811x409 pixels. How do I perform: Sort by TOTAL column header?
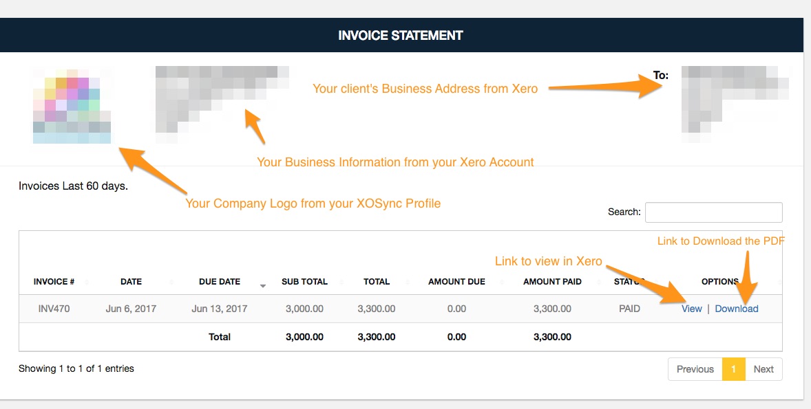[376, 282]
